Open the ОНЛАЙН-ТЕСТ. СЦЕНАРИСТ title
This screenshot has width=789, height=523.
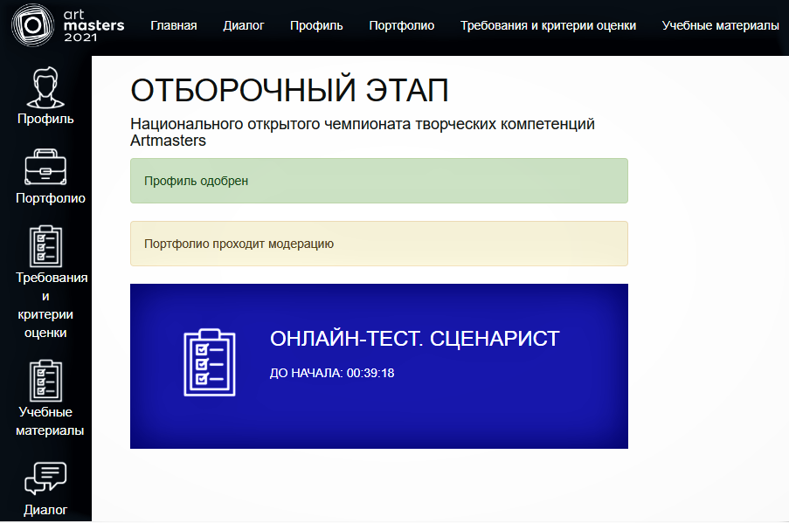click(x=415, y=339)
